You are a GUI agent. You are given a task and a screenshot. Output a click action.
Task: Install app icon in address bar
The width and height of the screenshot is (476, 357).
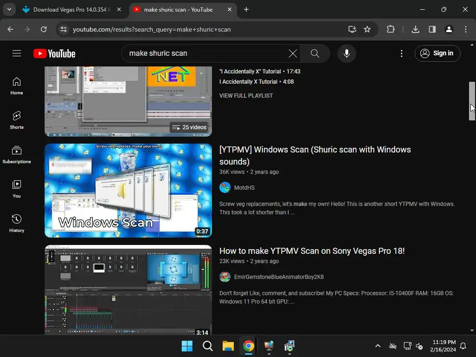click(352, 29)
